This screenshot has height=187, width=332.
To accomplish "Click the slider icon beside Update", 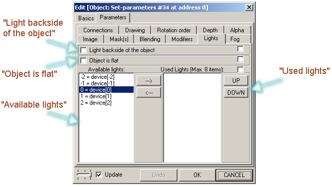I will click(84, 175).
